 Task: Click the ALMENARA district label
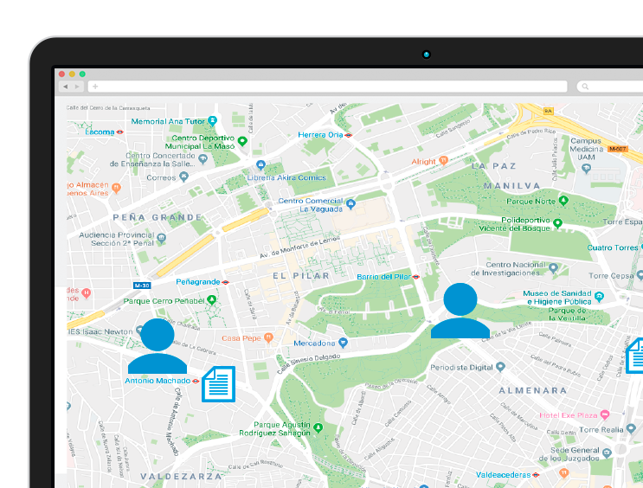[533, 390]
